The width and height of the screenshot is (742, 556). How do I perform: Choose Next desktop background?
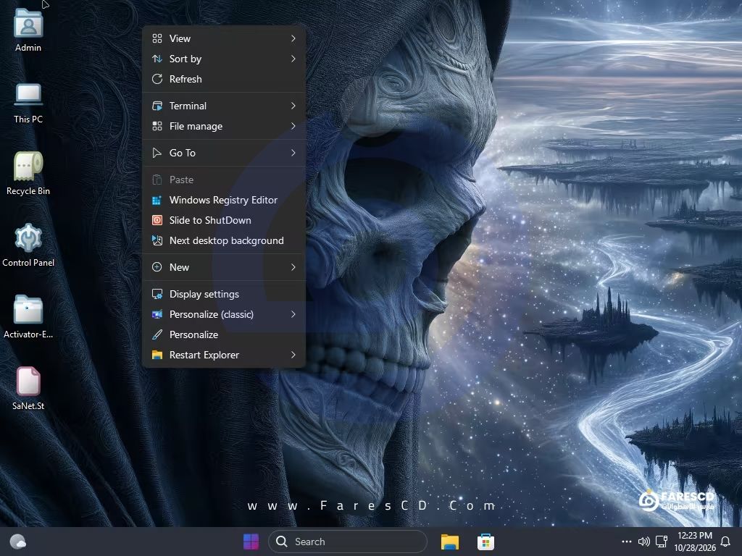pyautogui.click(x=224, y=240)
